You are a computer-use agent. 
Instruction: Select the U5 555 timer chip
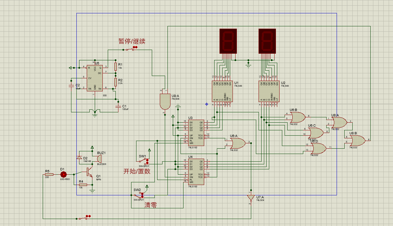(95, 78)
